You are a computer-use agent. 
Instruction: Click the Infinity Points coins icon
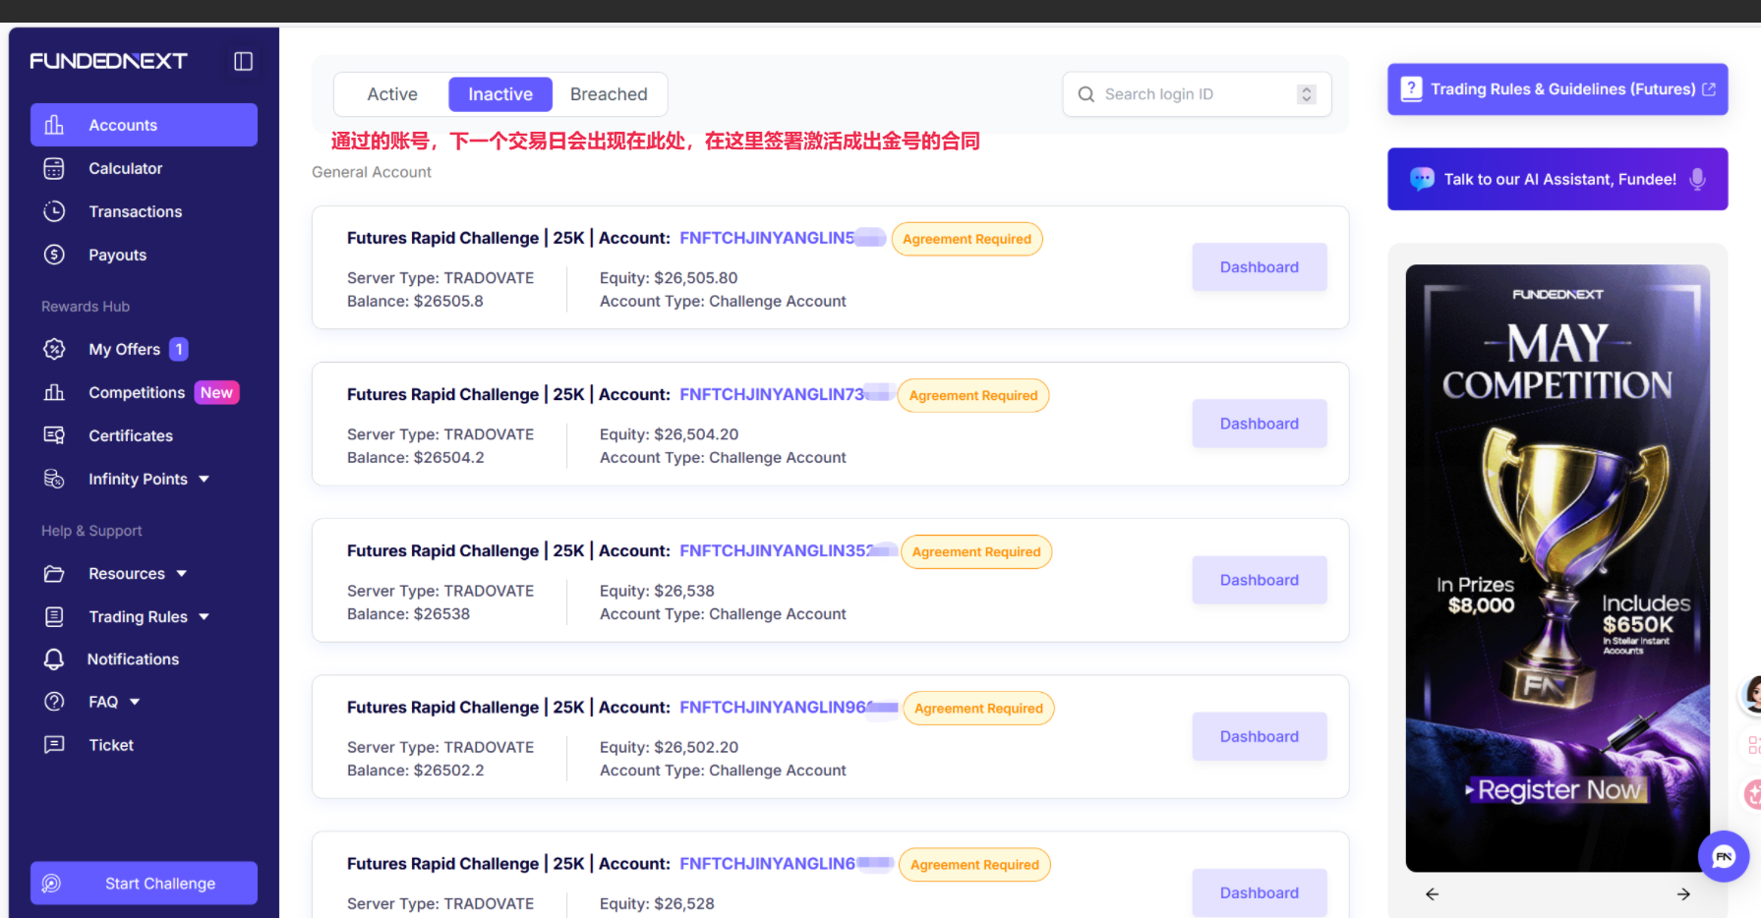tap(54, 479)
